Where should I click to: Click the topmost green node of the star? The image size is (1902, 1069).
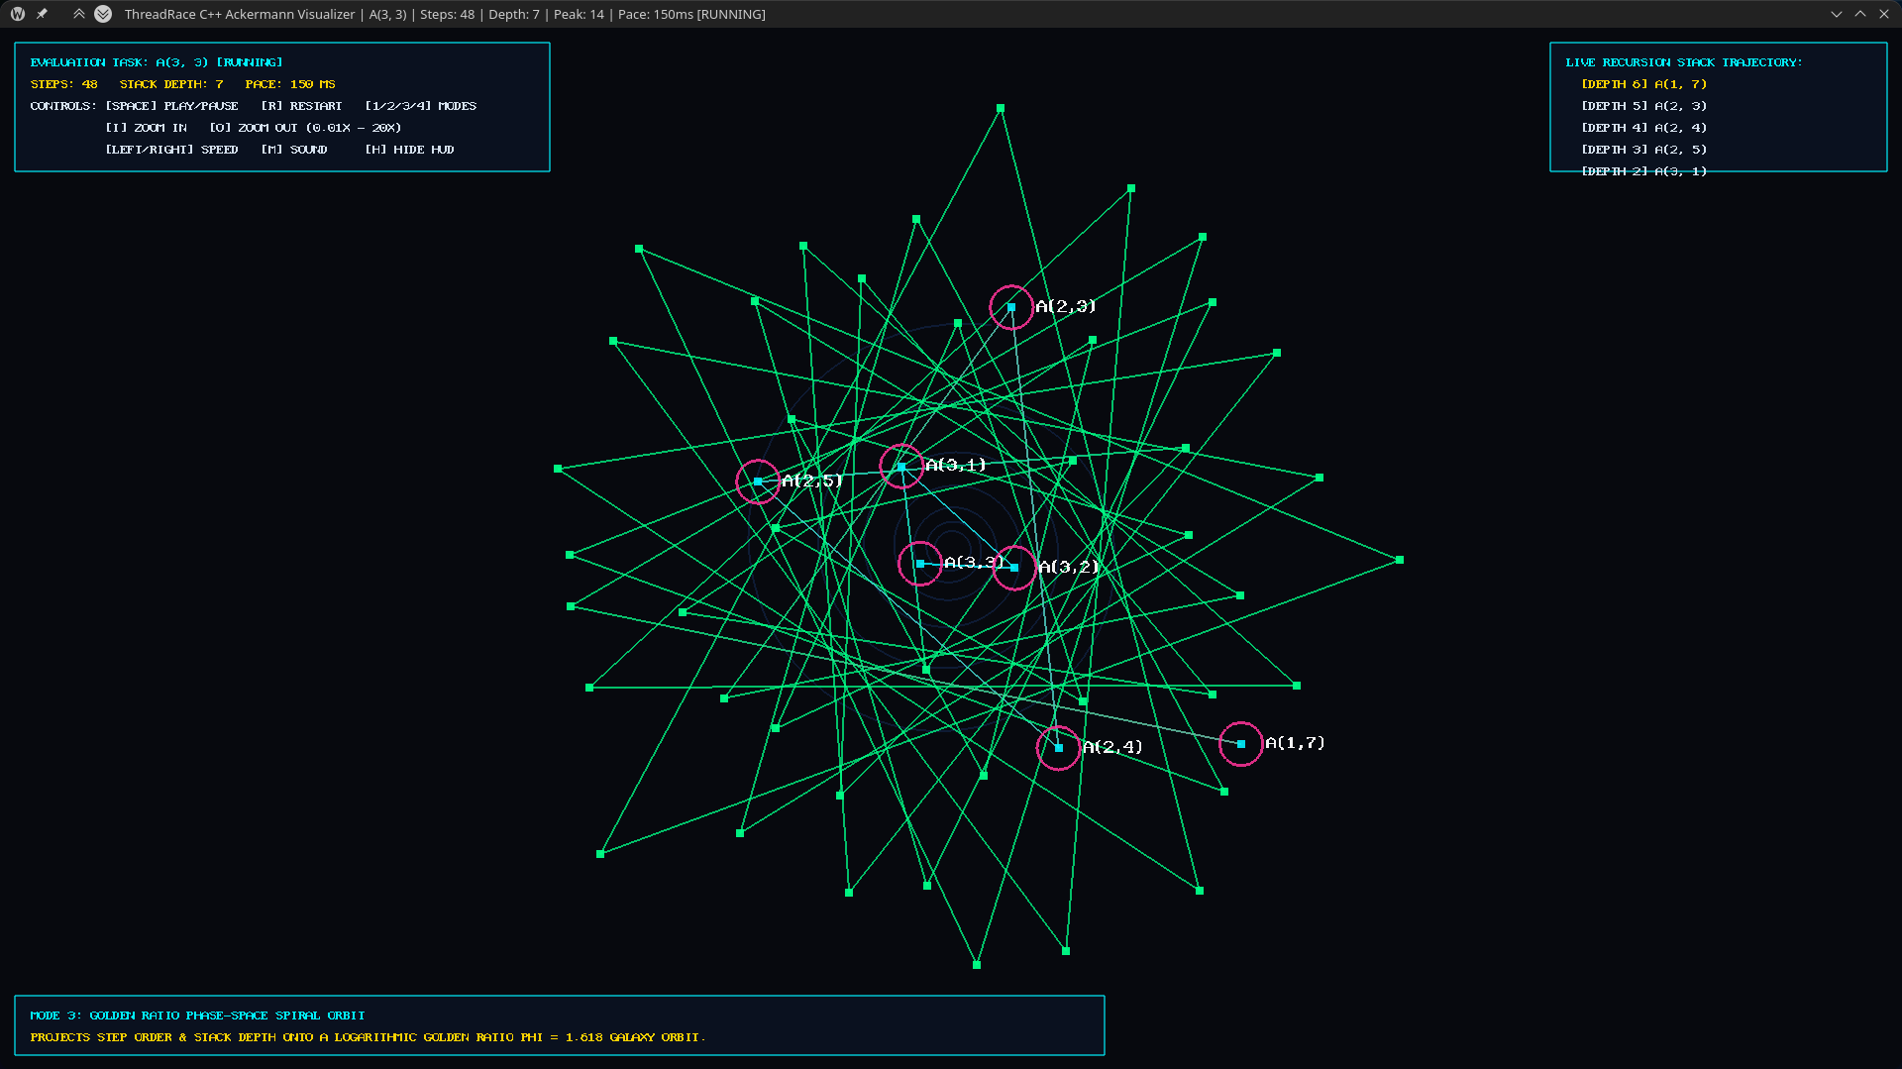tap(1001, 108)
